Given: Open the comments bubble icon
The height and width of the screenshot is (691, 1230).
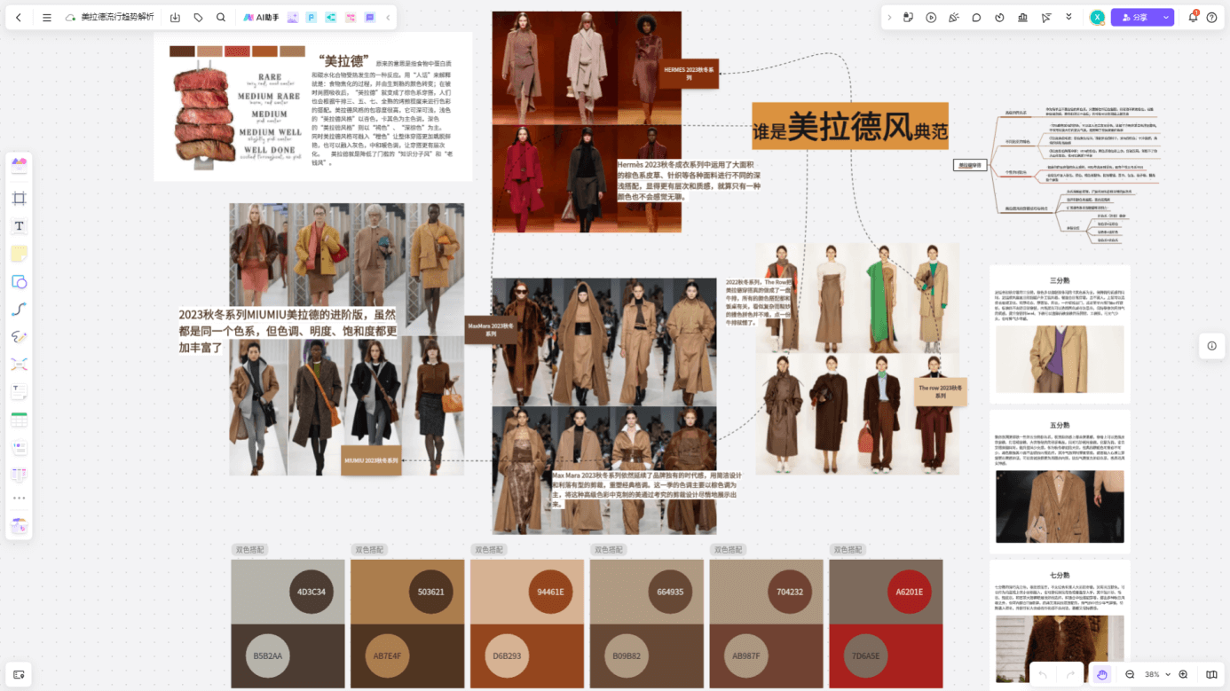Looking at the screenshot, I should (976, 18).
